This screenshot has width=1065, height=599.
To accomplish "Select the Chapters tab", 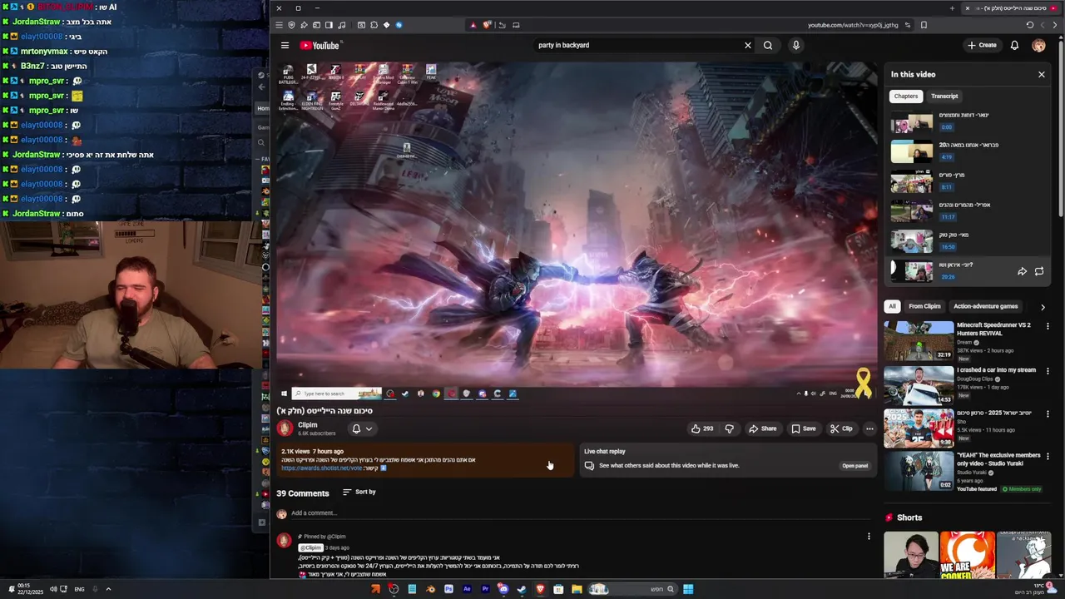I will tap(906, 97).
